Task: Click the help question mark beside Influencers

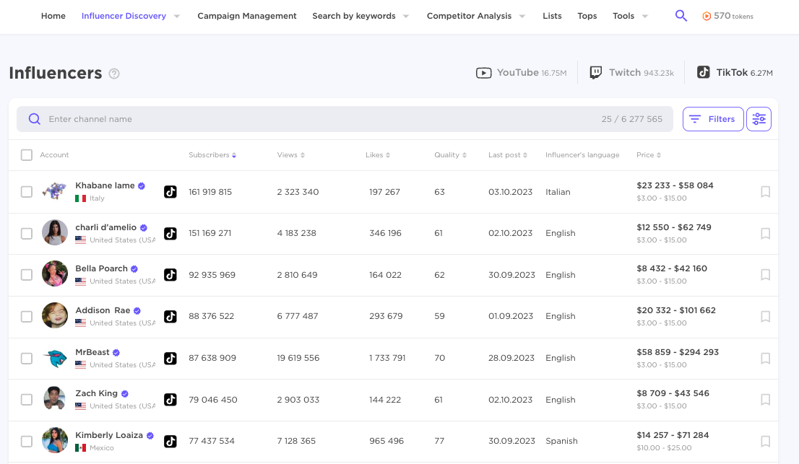Action: [x=114, y=74]
